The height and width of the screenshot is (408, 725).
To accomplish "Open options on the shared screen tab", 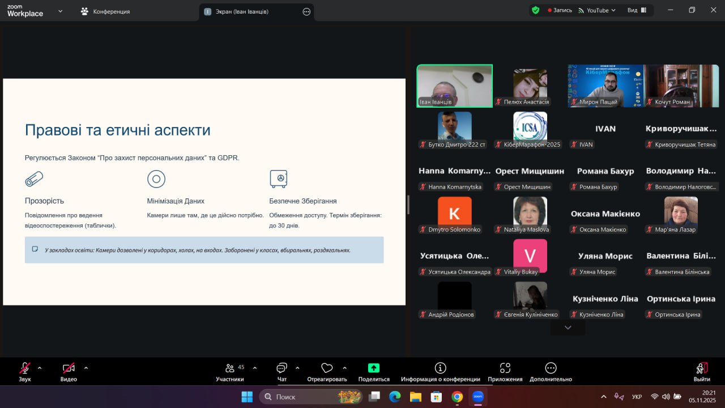I will 306,11.
